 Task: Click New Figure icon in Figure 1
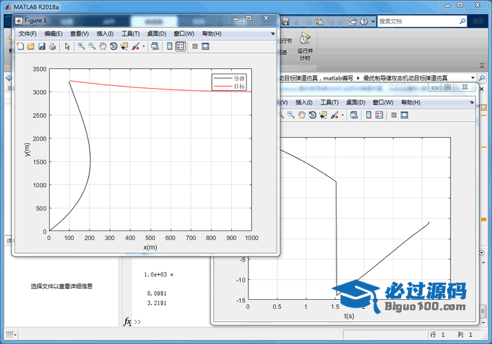(20, 46)
